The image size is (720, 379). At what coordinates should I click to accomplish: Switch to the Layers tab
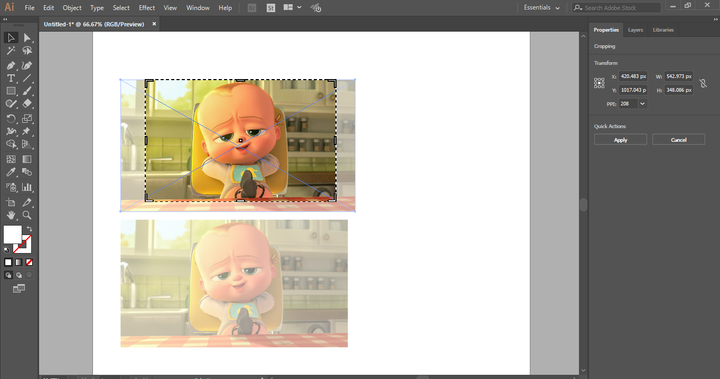tap(635, 30)
